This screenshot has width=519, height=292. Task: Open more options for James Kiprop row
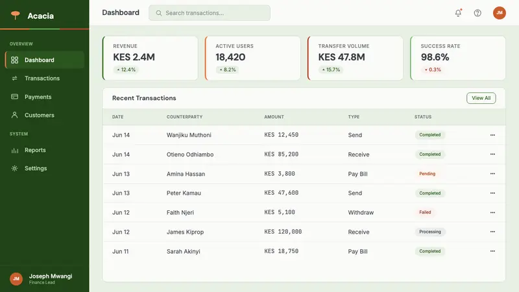[x=492, y=232]
